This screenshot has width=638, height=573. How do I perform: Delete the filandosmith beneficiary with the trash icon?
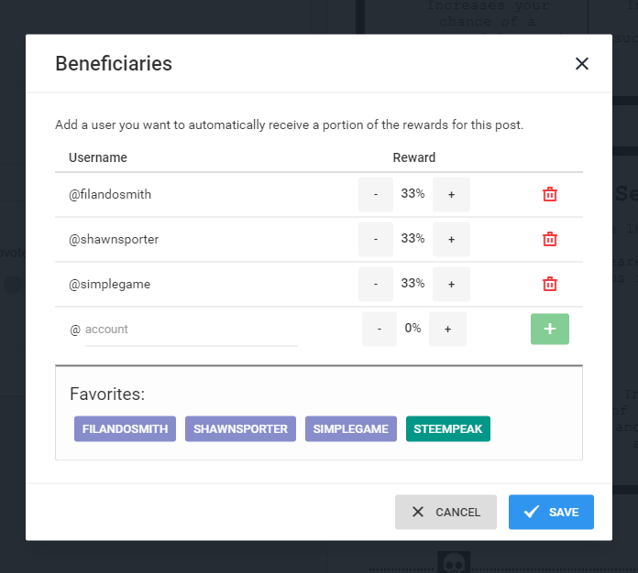pyautogui.click(x=550, y=194)
